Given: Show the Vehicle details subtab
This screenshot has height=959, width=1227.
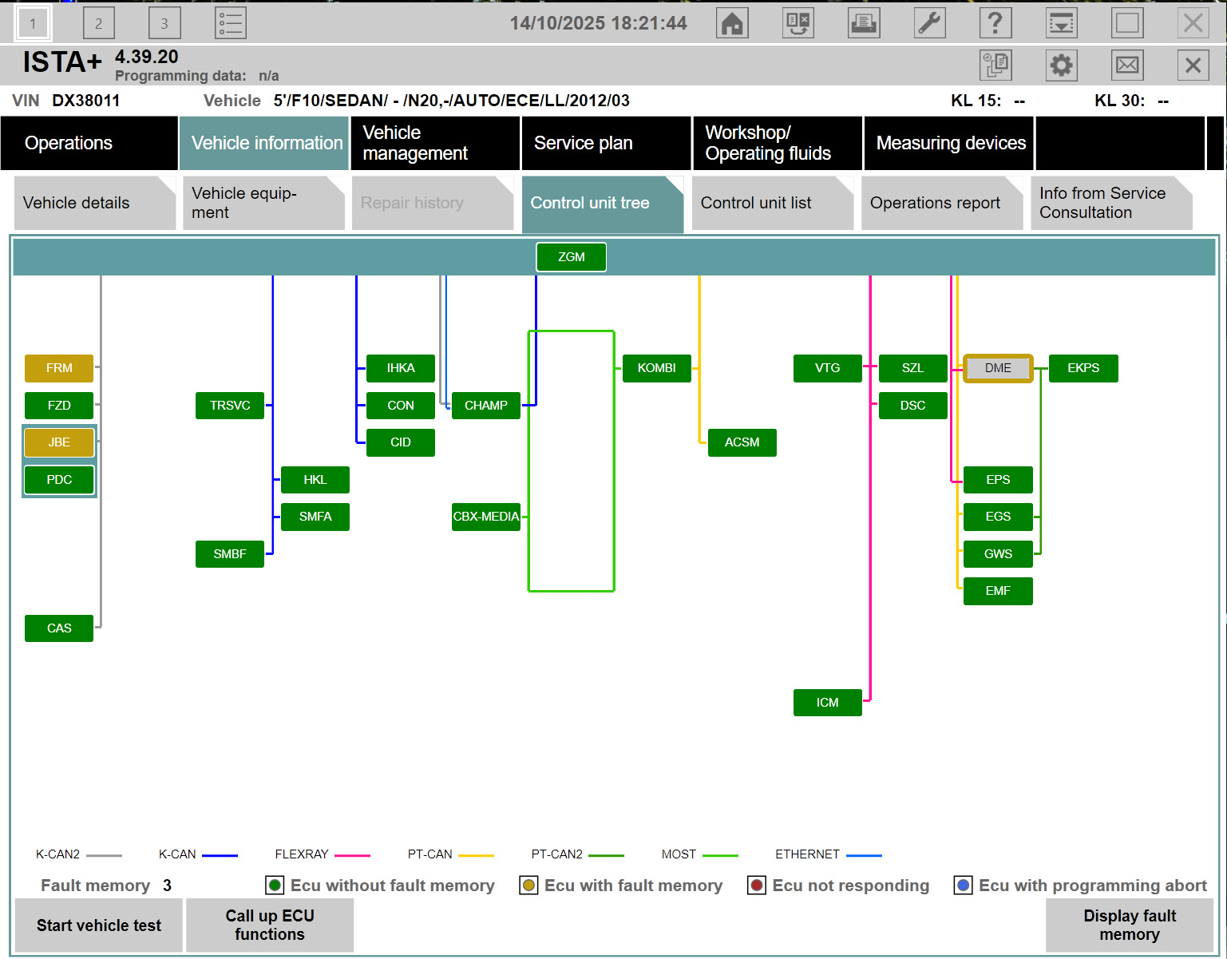Looking at the screenshot, I should coord(95,203).
